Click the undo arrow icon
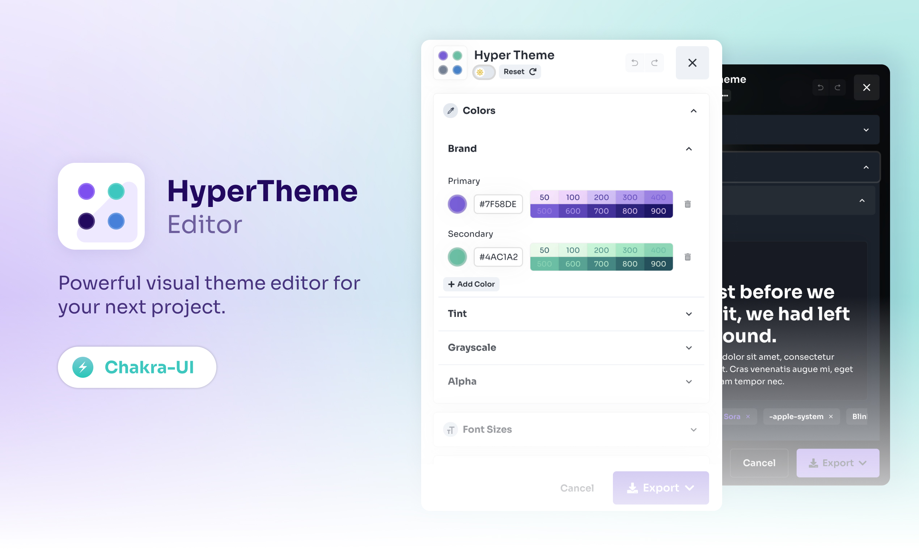 (634, 62)
